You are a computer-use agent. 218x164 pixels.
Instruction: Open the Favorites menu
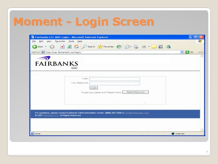pyautogui.click(x=60, y=41)
